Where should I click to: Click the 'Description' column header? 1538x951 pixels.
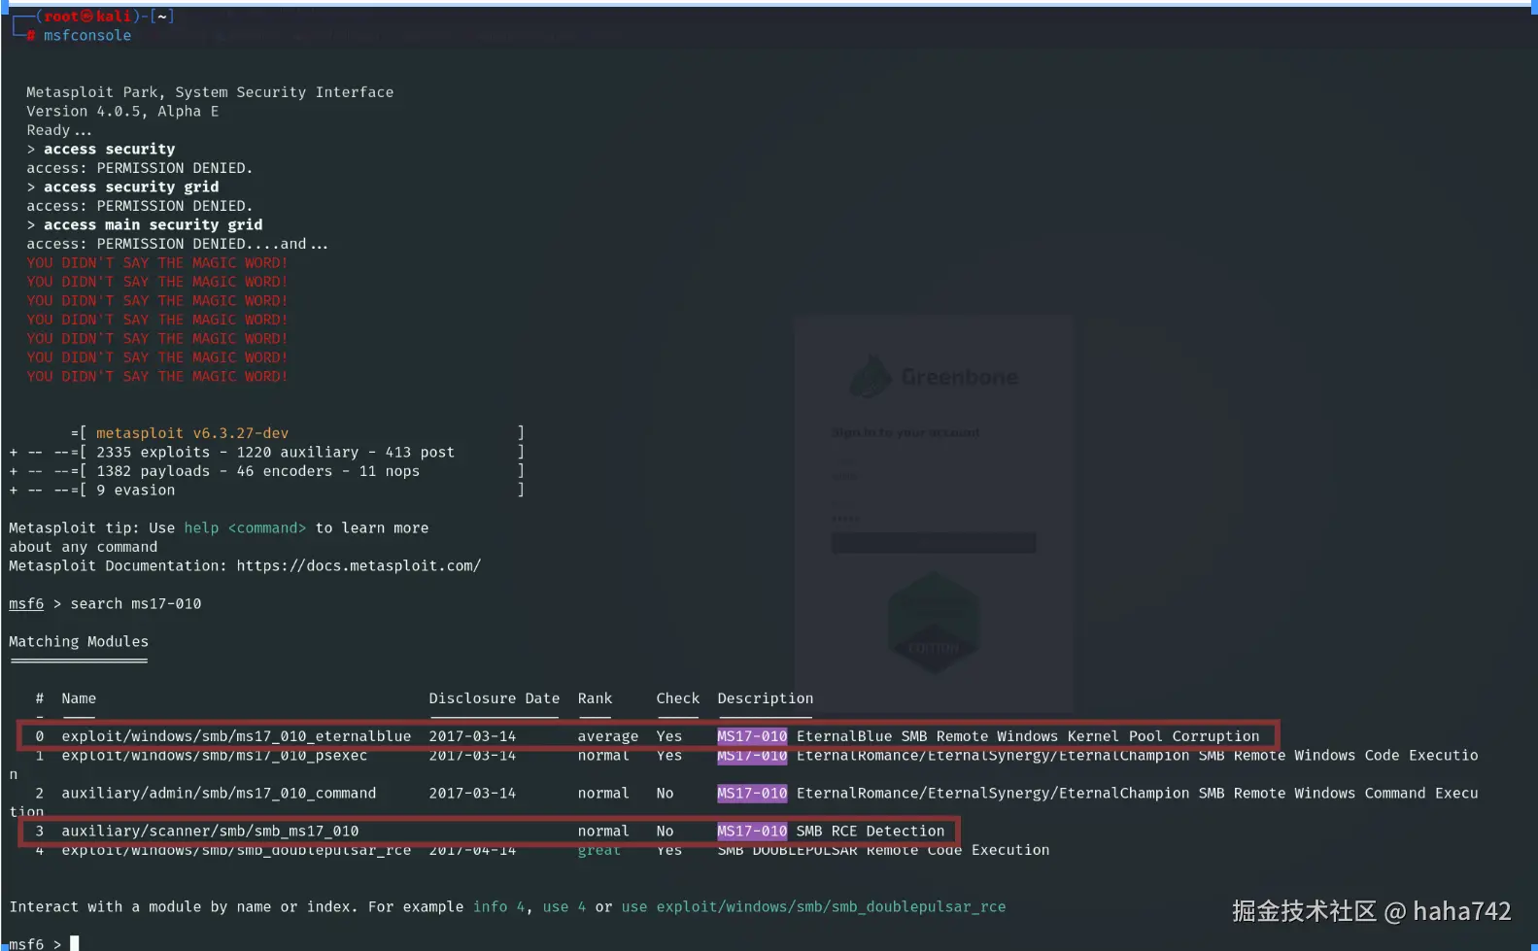766,698
